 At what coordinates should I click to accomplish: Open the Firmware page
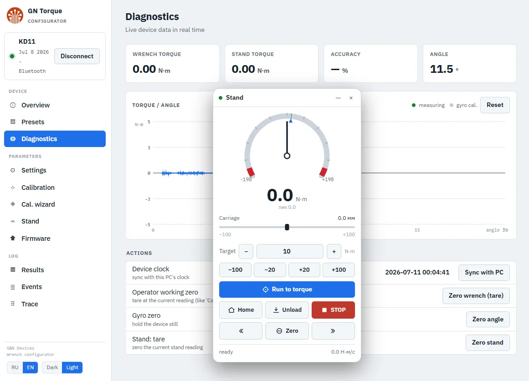coord(55,239)
